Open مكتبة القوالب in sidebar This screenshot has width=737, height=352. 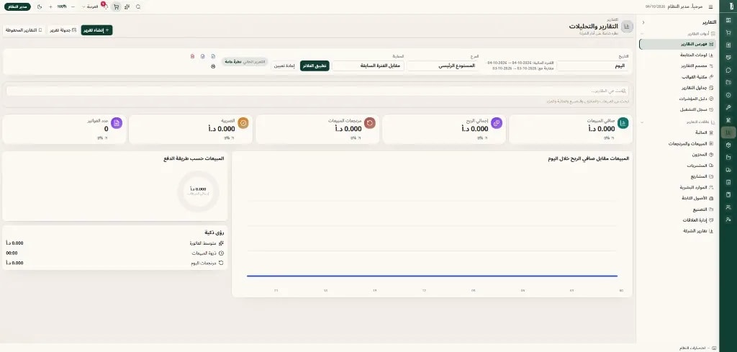pyautogui.click(x=678, y=76)
